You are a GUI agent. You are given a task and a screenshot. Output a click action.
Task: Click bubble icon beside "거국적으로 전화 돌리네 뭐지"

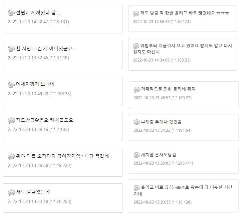tap(137, 90)
